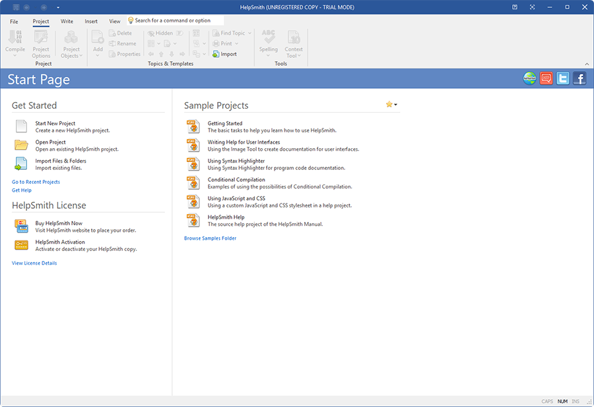Viewport: 594px width, 407px height.
Task: Click the move topic down arrow
Action: [172, 54]
